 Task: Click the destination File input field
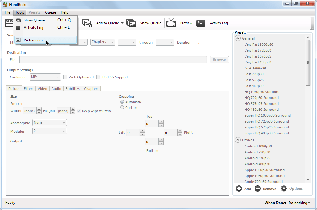(x=113, y=60)
